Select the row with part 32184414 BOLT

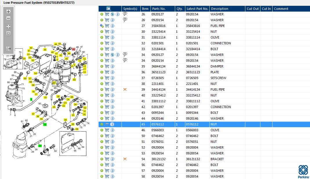tap(204, 49)
